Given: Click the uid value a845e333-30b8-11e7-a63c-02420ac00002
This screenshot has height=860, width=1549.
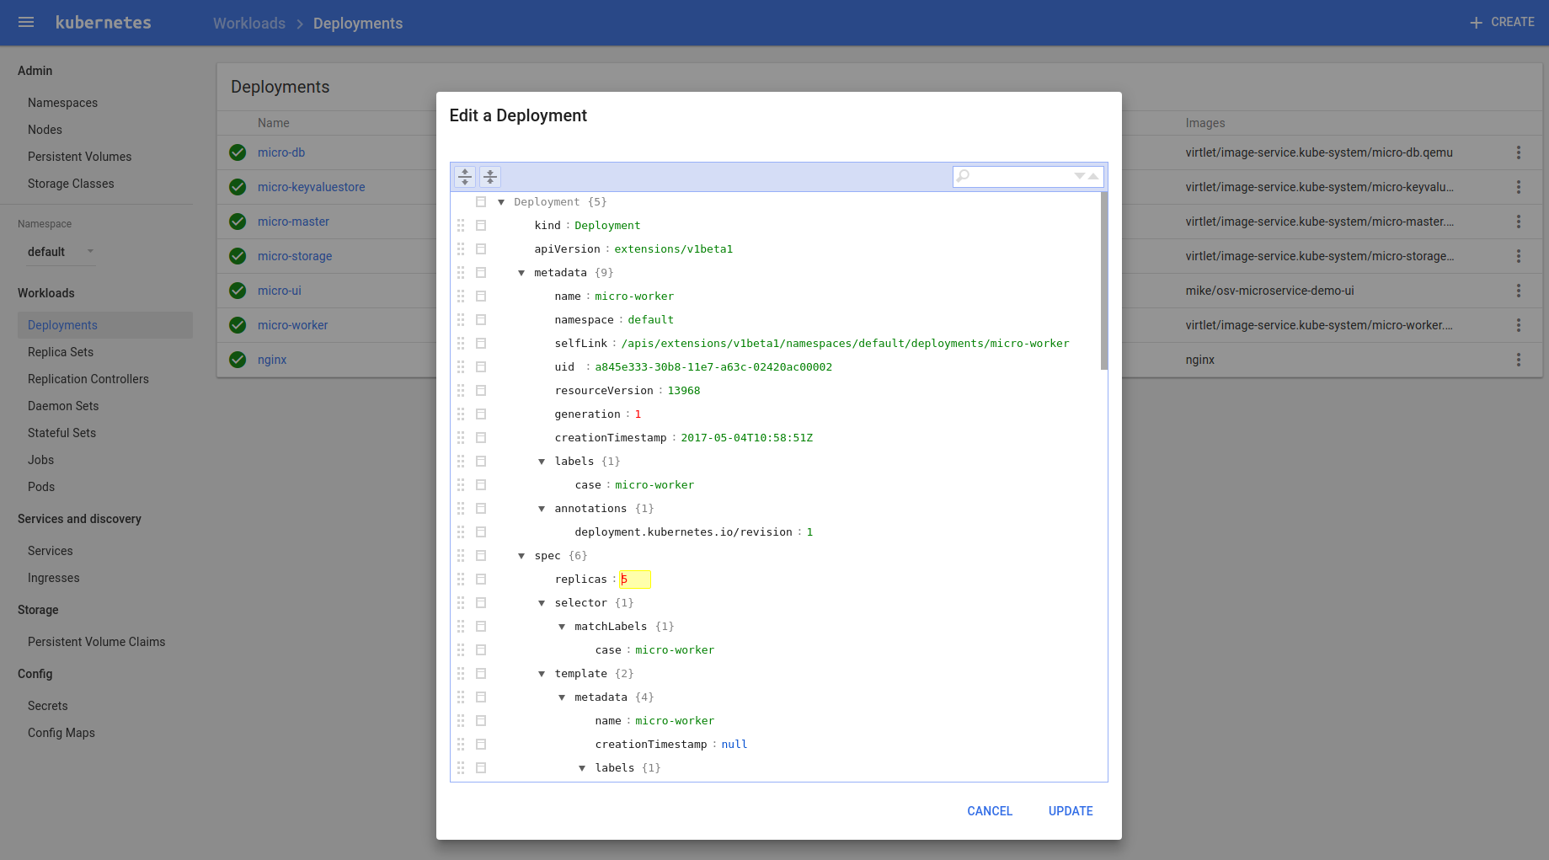Looking at the screenshot, I should [x=713, y=367].
